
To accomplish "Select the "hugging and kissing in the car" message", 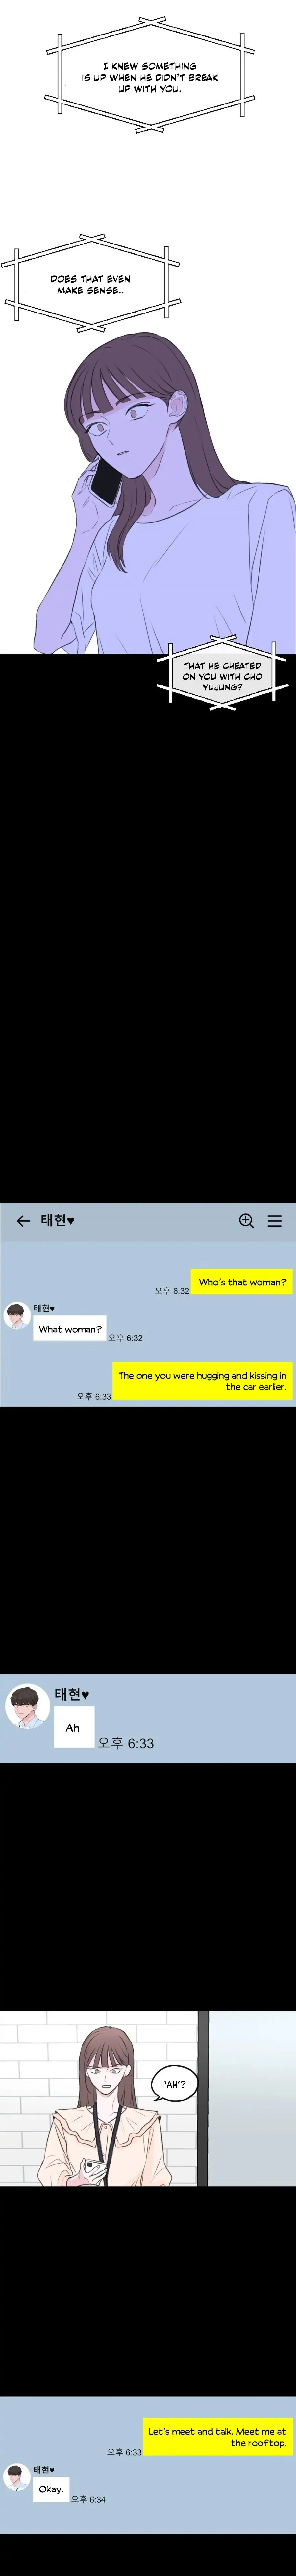I will click(202, 1381).
